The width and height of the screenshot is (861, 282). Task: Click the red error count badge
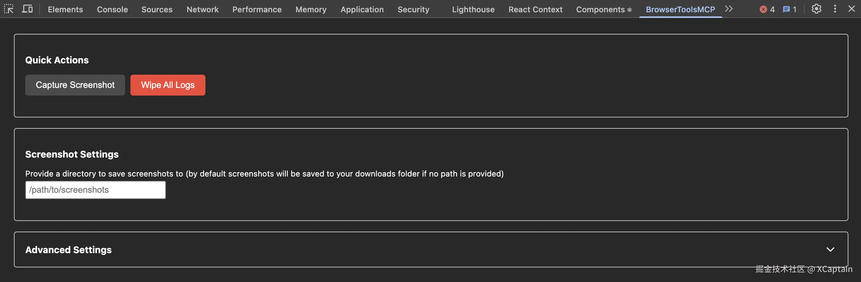[767, 9]
